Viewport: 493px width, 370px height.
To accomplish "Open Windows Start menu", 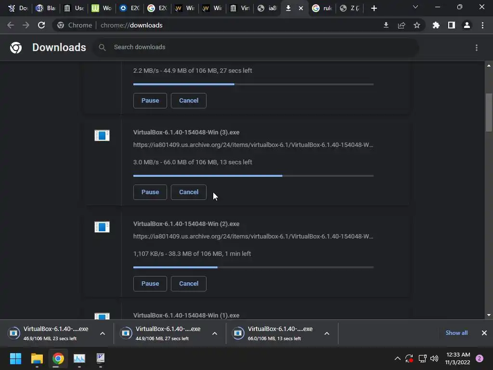I will pos(15,358).
